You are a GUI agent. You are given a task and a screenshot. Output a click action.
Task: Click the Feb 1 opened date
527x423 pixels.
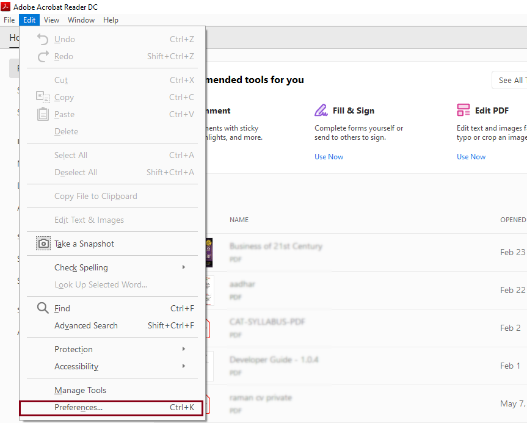pos(510,366)
